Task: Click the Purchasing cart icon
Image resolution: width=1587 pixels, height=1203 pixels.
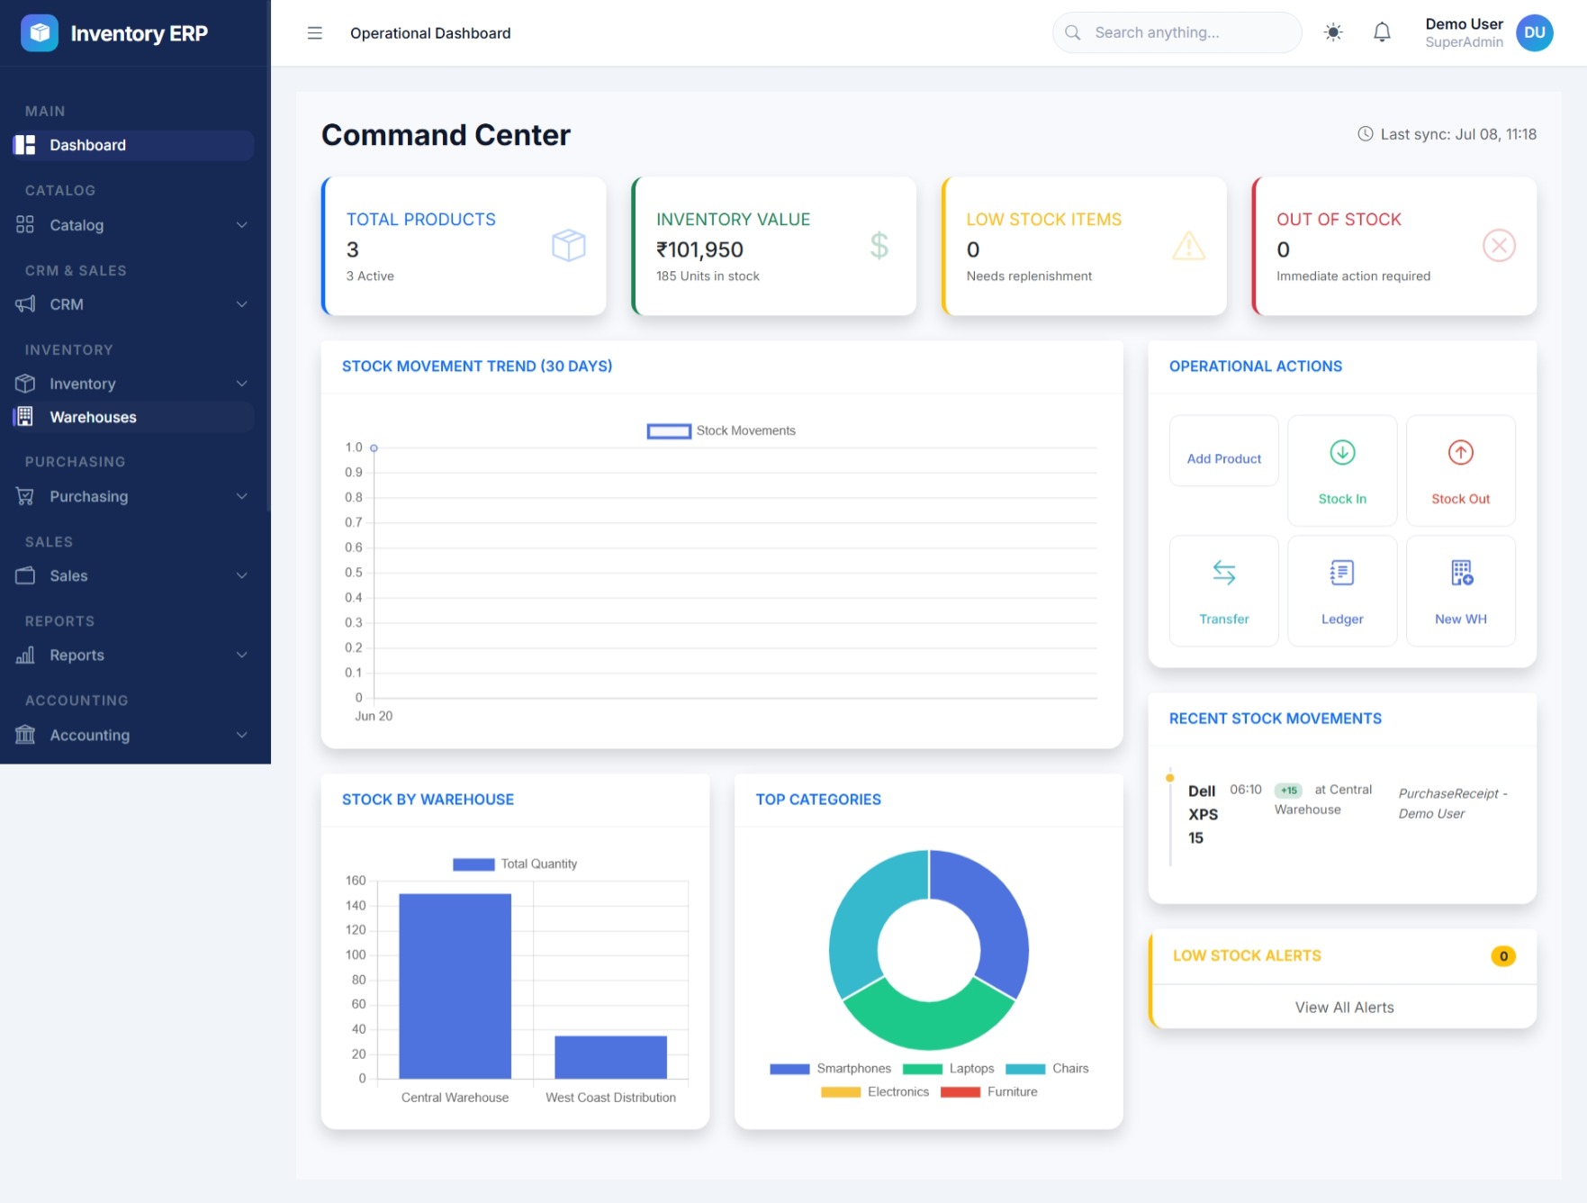Action: (x=25, y=496)
